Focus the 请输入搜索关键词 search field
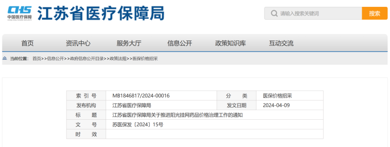Screen dimensions: 390x147 coord(313,13)
